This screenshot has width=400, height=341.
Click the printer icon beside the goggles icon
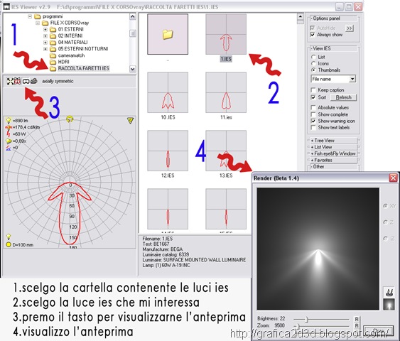pos(33,82)
